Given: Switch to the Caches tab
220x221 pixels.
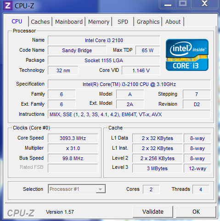Looking at the screenshot, I should click(x=40, y=22).
